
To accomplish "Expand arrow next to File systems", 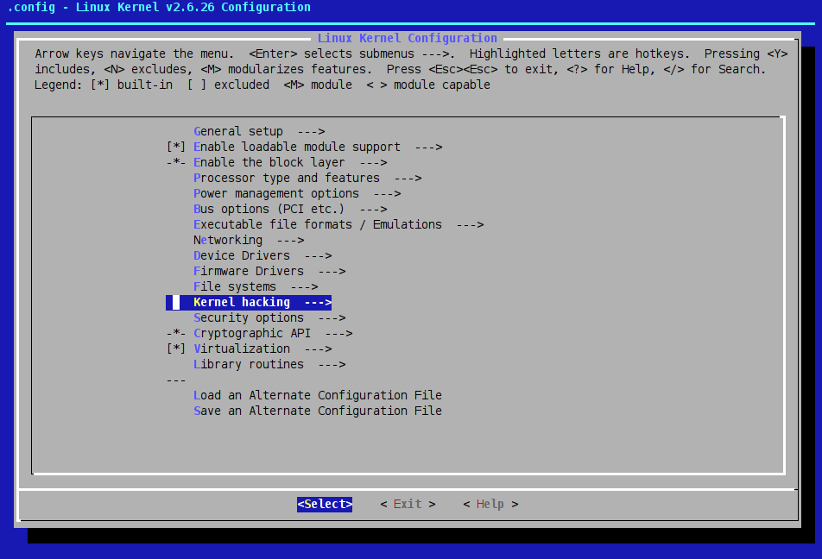I will [x=305, y=287].
